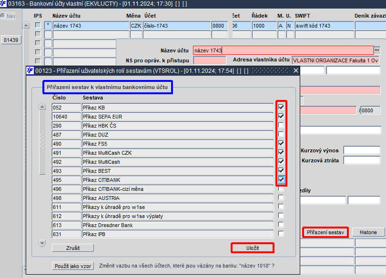This screenshot has width=386, height=278.
Task: Click the Název účtu input field
Action: tap(284, 50)
